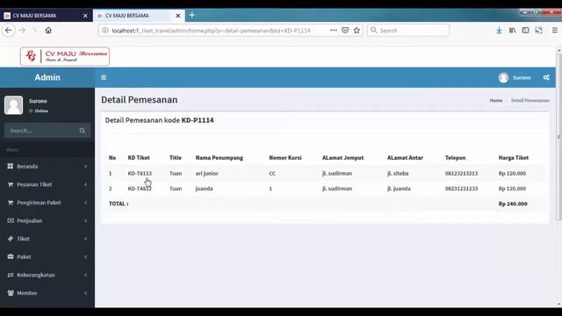
Task: Click the site info icon in address bar
Action: point(105,31)
